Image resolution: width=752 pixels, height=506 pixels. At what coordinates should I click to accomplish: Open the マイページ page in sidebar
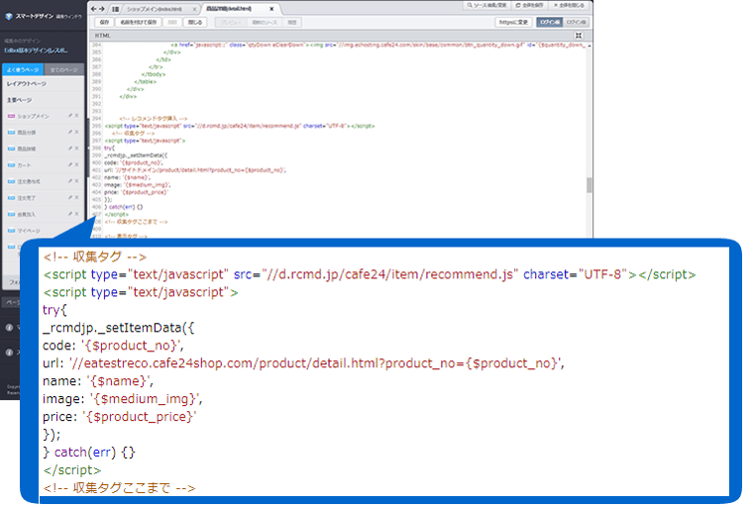pos(29,231)
